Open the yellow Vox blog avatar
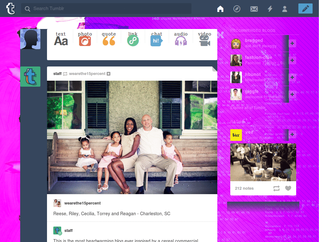This screenshot has width=323, height=242. tap(236, 135)
